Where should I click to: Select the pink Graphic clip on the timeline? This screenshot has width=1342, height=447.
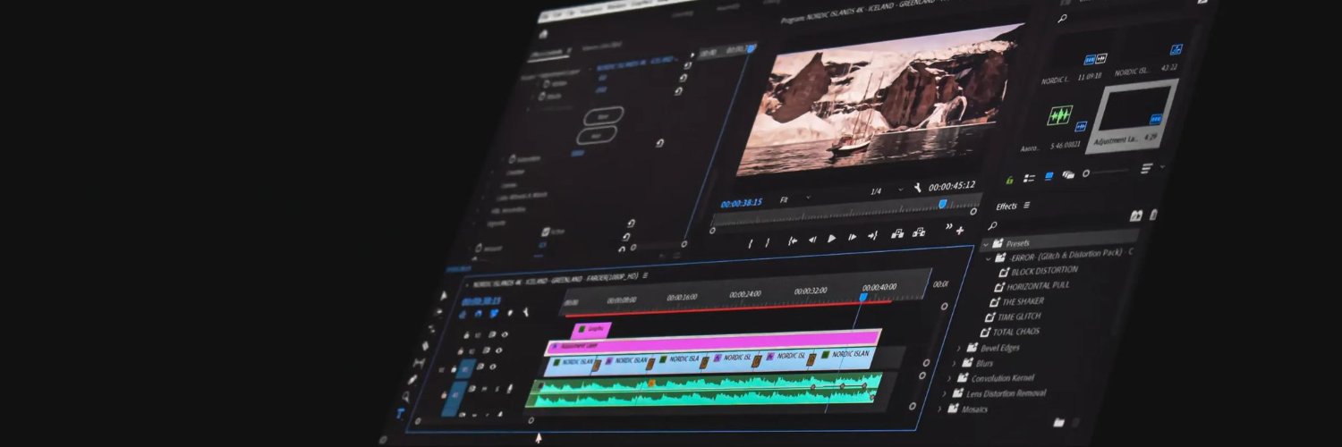[x=590, y=330]
